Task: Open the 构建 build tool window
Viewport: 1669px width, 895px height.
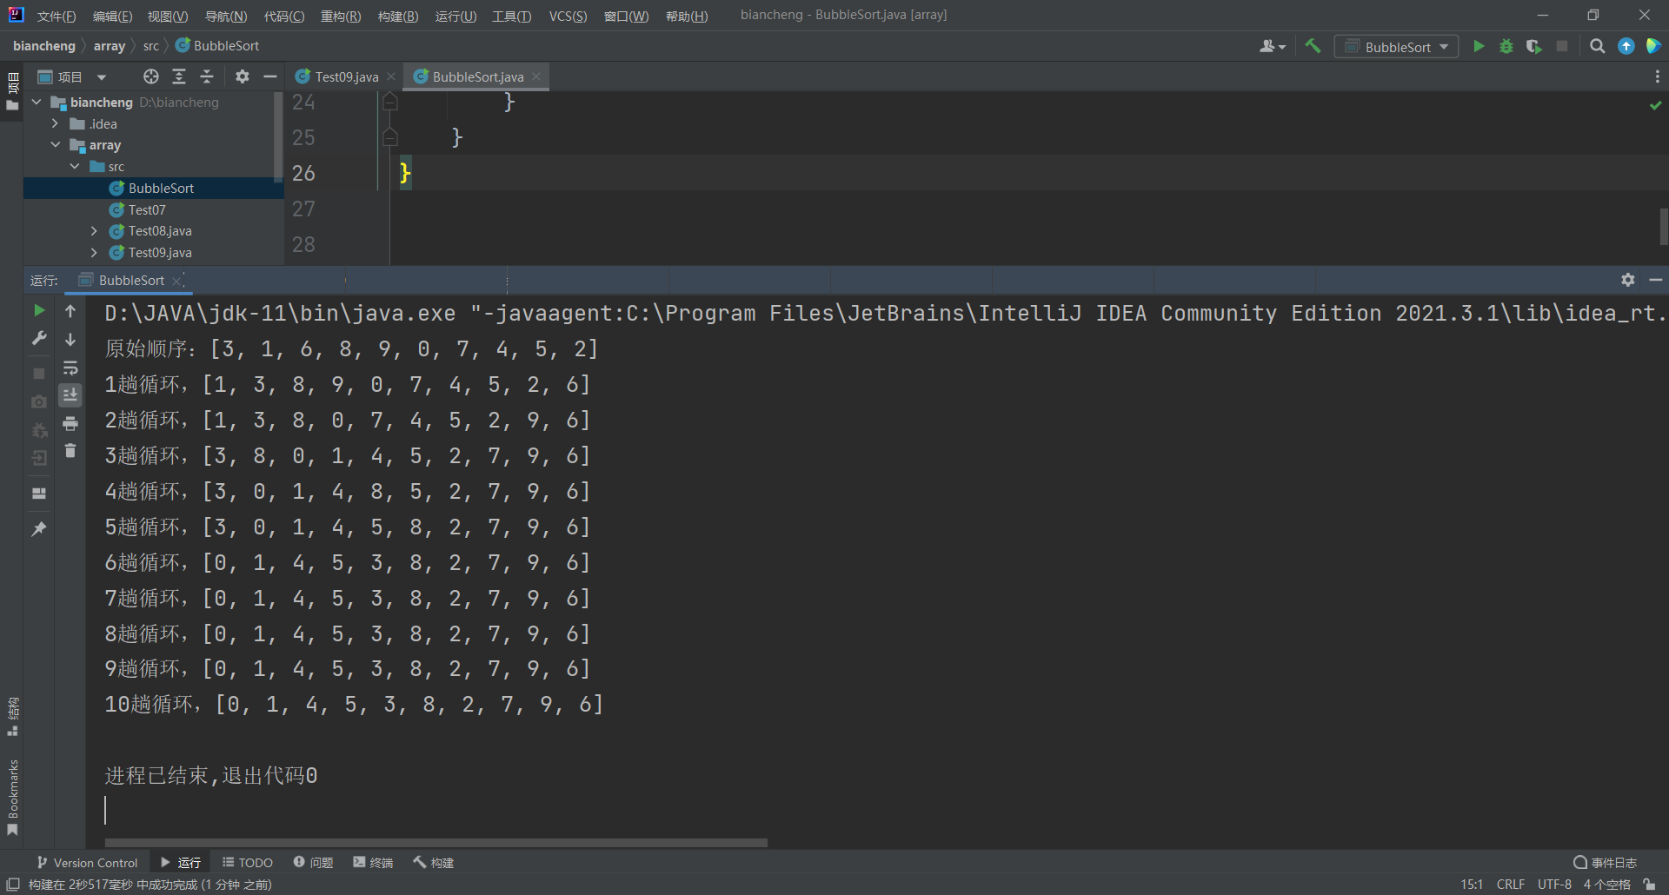Action: click(434, 862)
